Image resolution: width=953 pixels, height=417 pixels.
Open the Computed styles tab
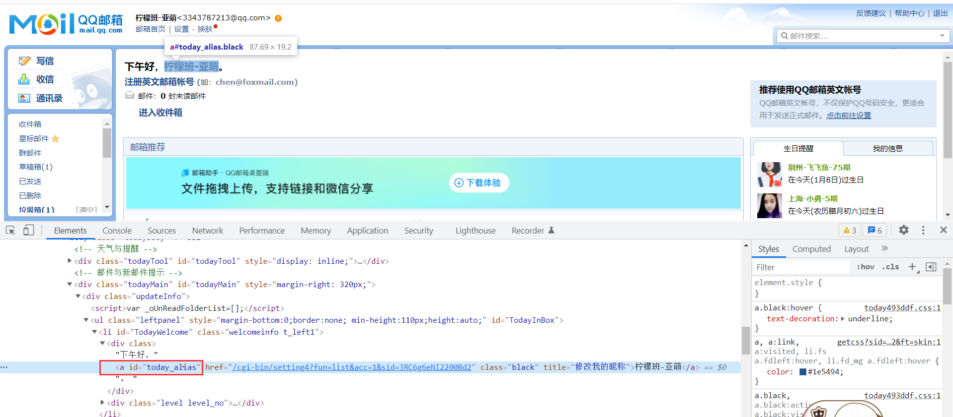click(x=811, y=249)
